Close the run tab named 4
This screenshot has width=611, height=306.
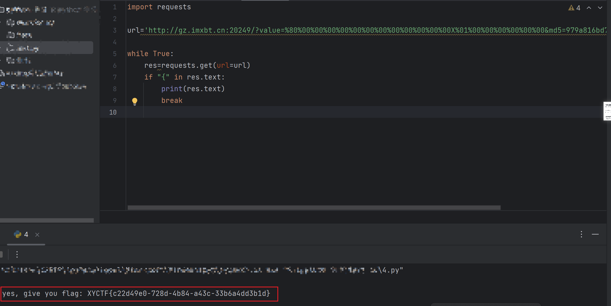coord(37,235)
